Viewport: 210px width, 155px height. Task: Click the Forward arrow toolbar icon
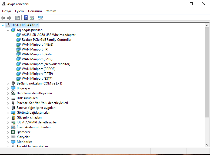[9, 18]
